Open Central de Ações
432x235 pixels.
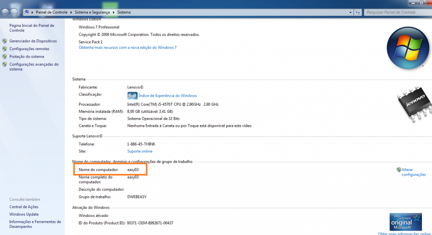[x=24, y=207]
